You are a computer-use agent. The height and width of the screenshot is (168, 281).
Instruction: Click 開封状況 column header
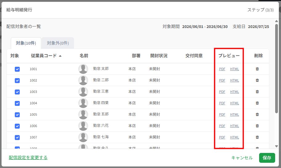[x=159, y=56]
